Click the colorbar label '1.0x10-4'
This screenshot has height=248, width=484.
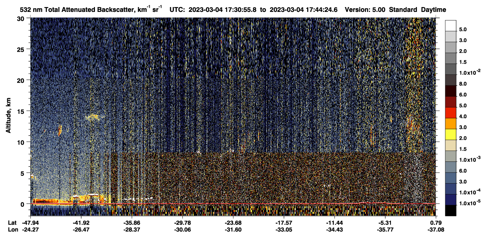click(469, 191)
